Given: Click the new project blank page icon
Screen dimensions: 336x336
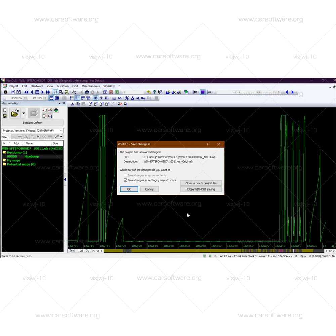Looking at the screenshot, I should pos(5,110).
